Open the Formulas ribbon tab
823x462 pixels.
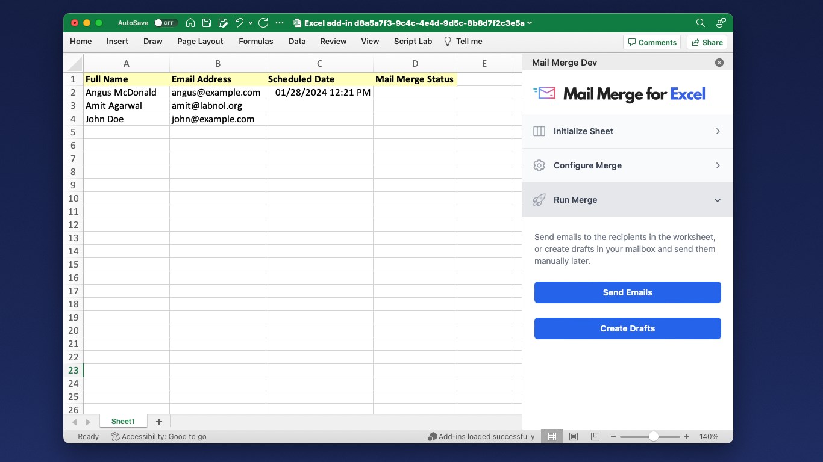click(256, 42)
